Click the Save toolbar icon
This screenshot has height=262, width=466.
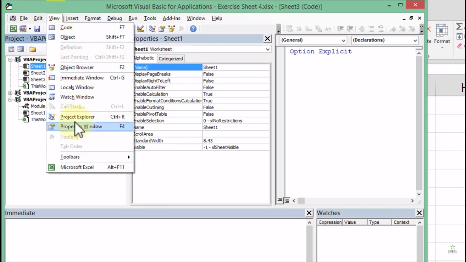(37, 29)
